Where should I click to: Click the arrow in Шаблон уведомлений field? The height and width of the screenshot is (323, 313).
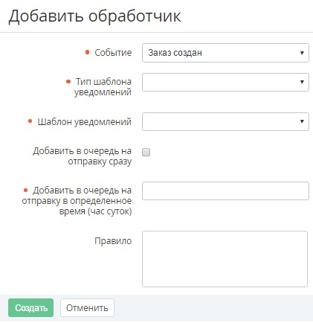point(302,121)
